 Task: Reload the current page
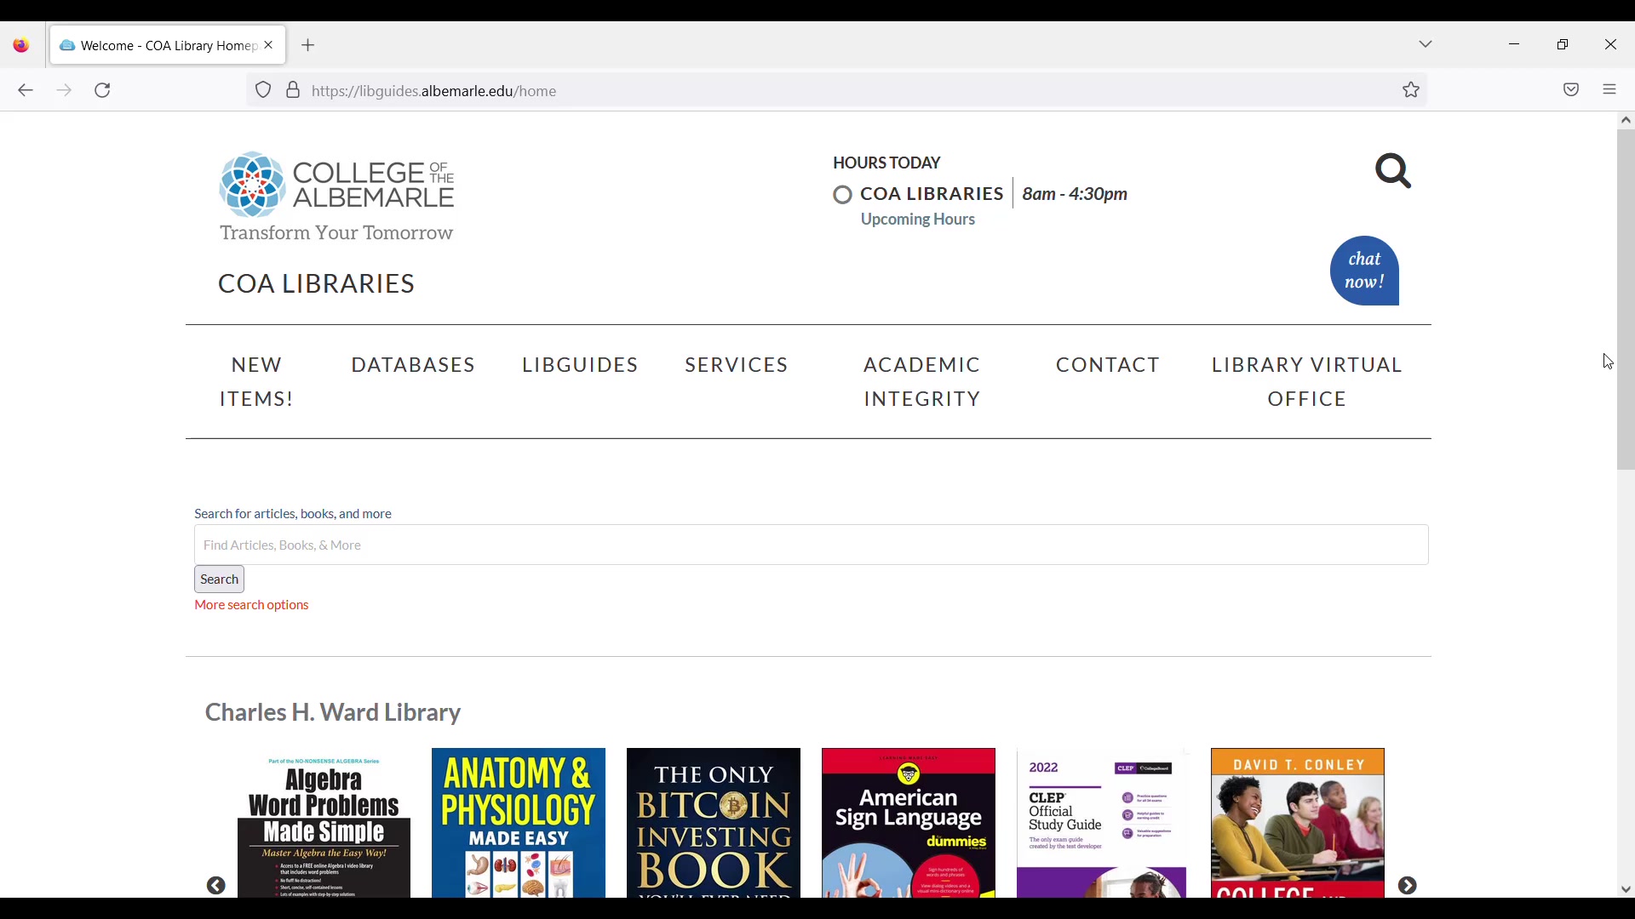[103, 91]
